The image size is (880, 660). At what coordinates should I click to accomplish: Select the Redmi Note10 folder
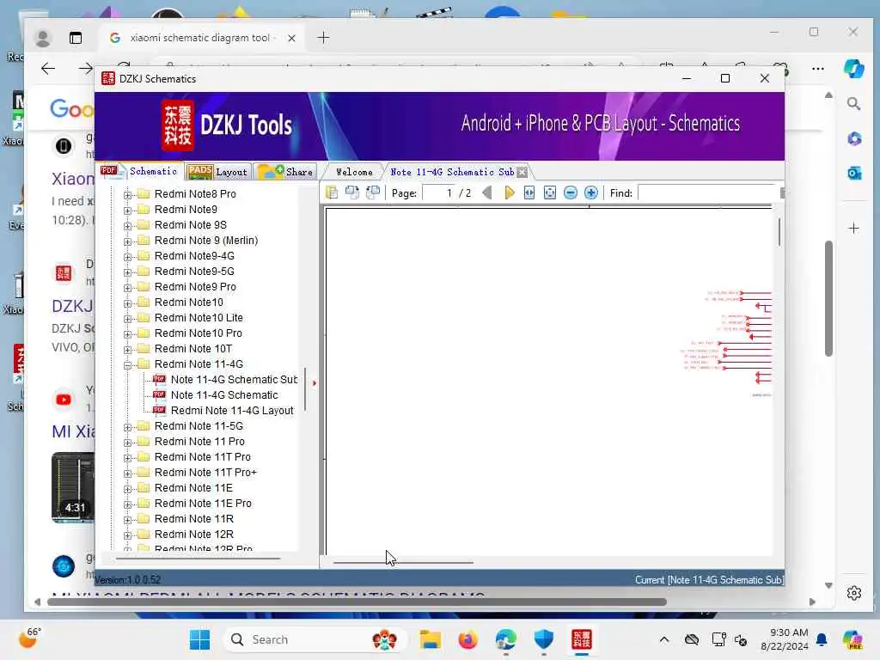coord(188,302)
